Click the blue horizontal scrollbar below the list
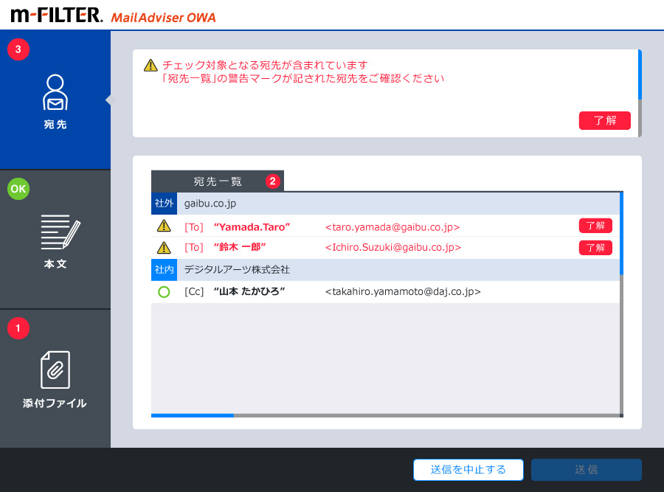 [192, 415]
